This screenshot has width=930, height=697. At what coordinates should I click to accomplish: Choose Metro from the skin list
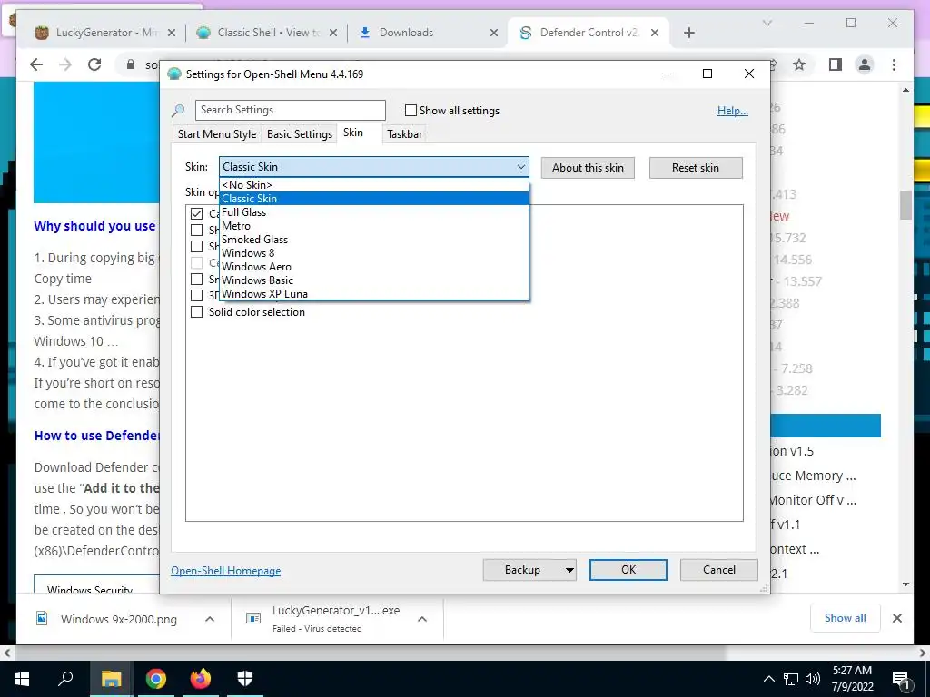373,226
